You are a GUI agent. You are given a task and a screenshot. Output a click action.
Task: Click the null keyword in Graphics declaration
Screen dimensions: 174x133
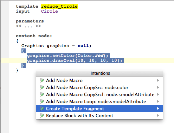pos(83,46)
